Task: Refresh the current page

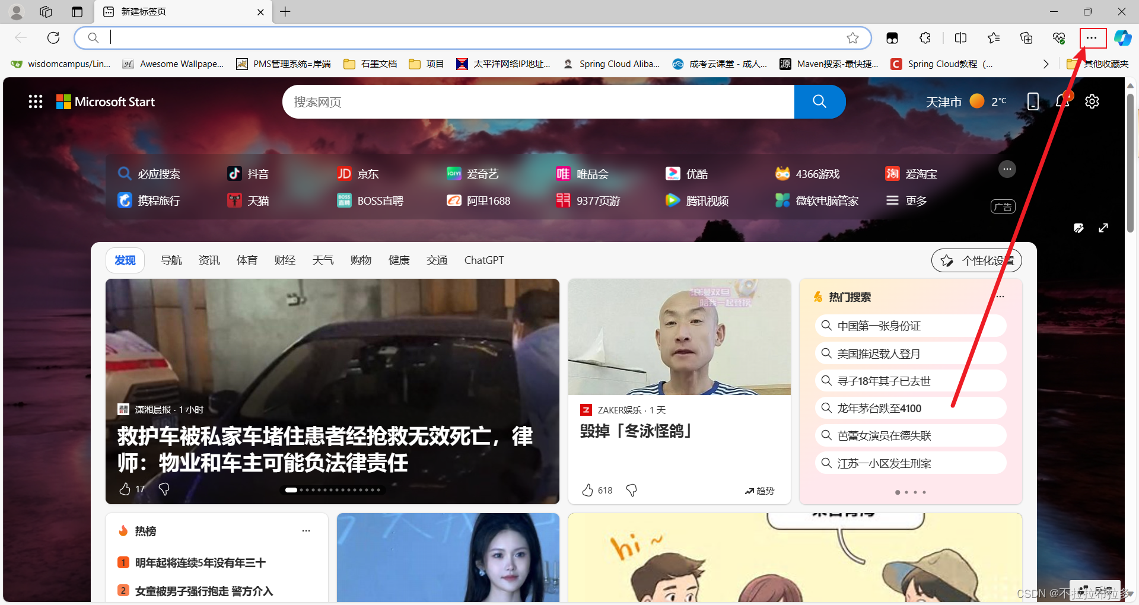Action: pos(53,38)
